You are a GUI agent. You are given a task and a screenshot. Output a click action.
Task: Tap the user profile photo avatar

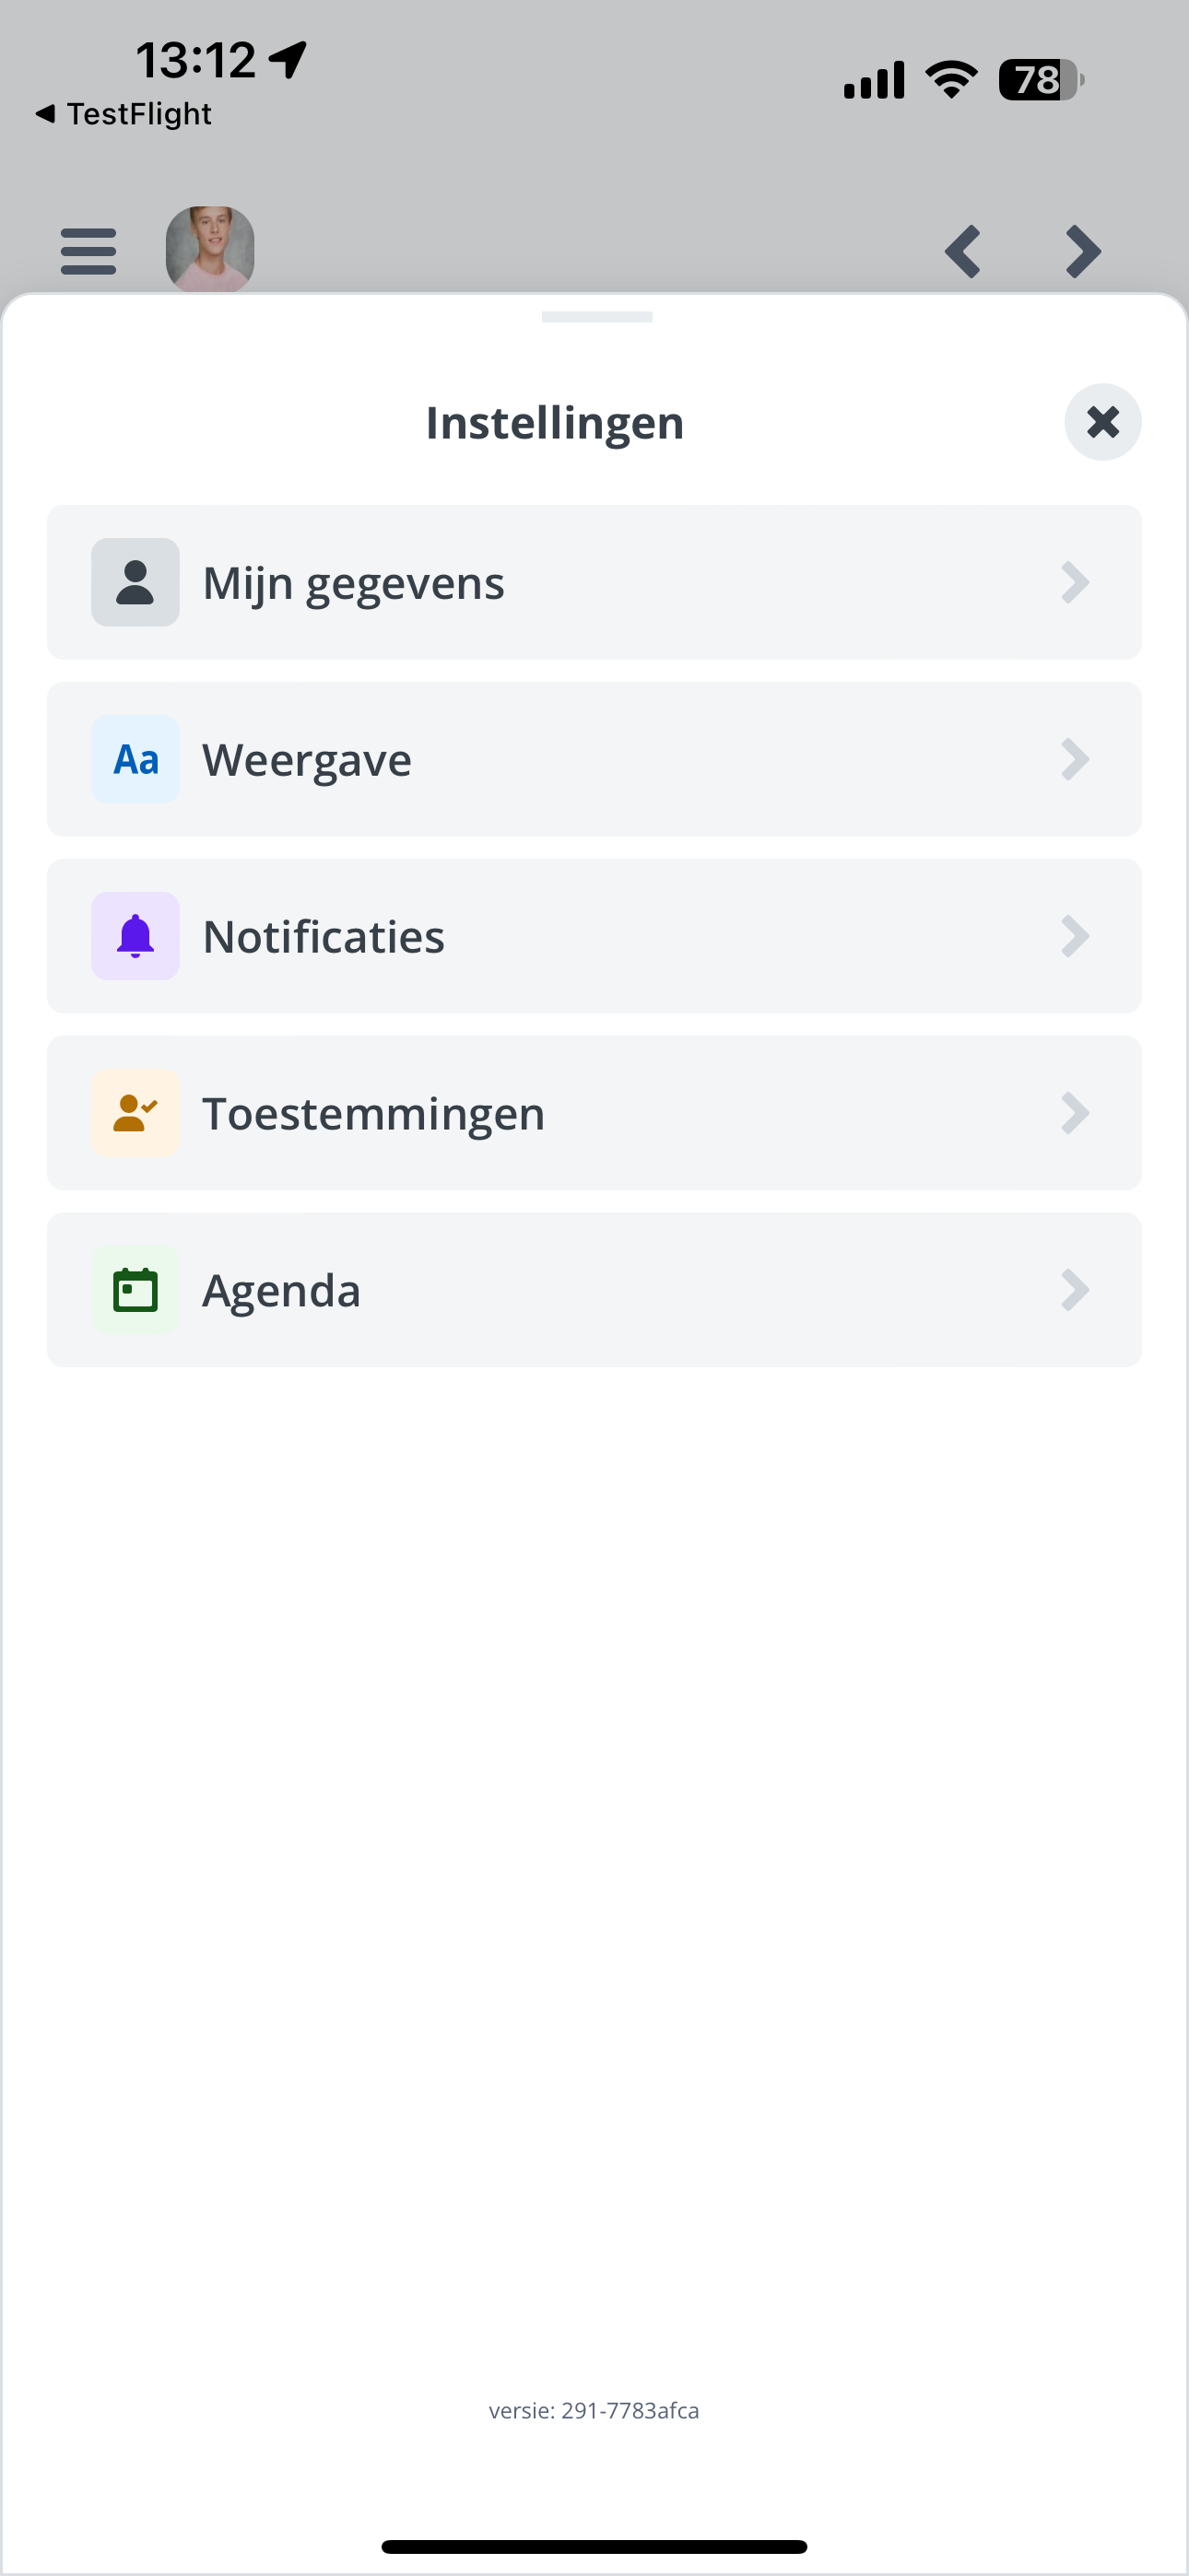(x=210, y=249)
